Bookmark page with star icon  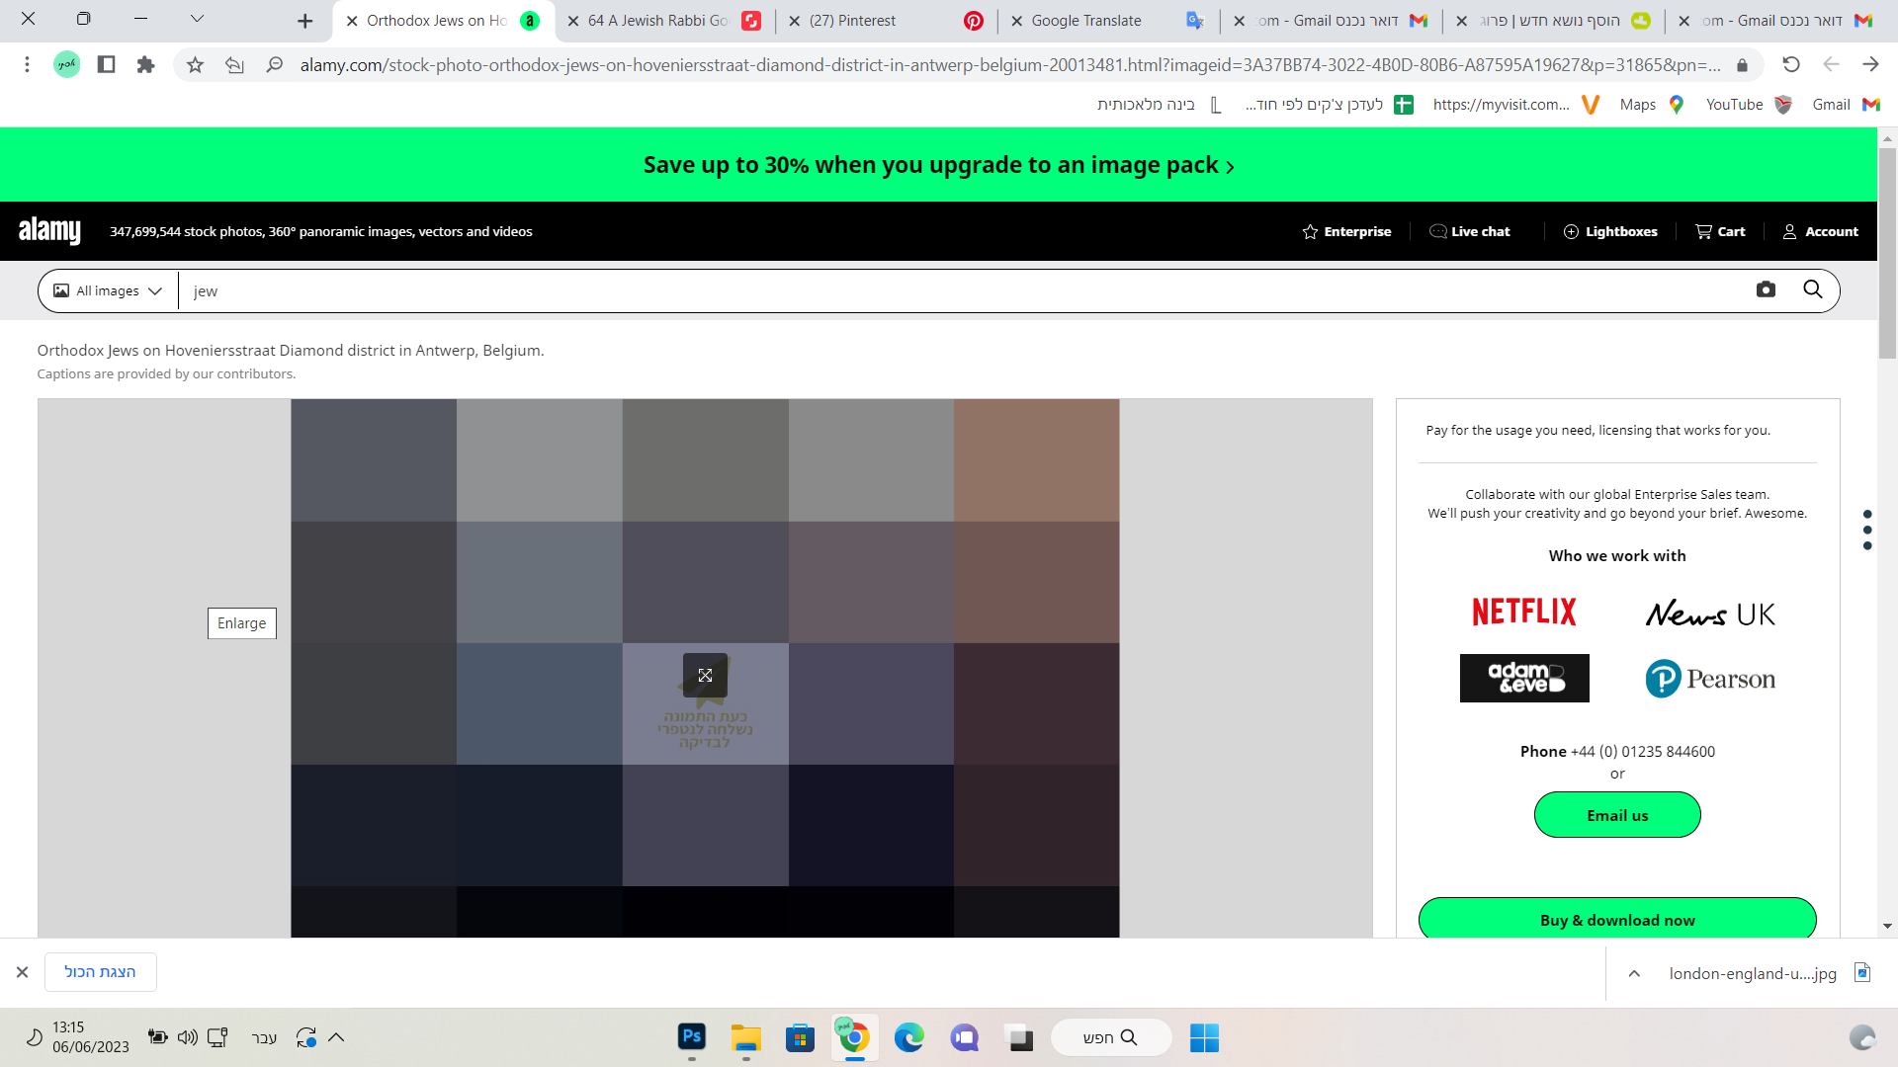click(195, 65)
